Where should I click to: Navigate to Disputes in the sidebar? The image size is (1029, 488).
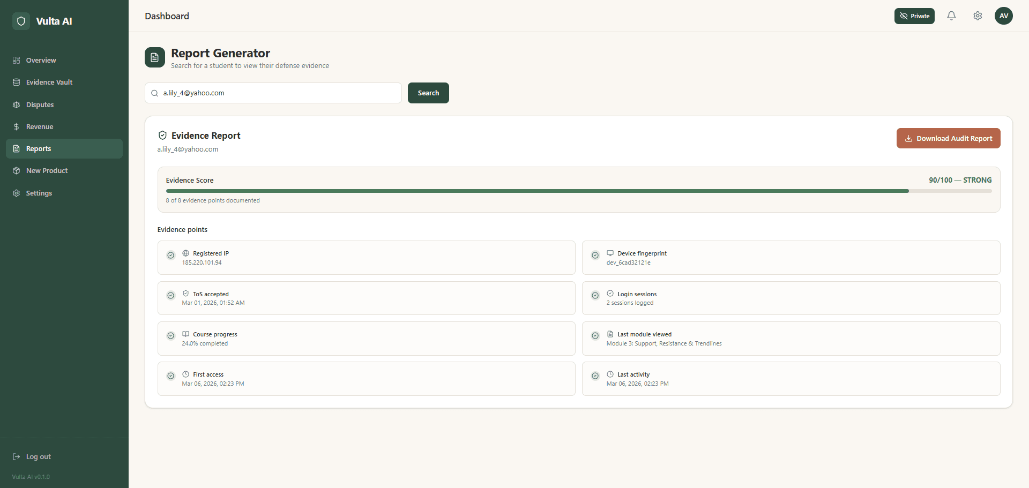pyautogui.click(x=40, y=105)
